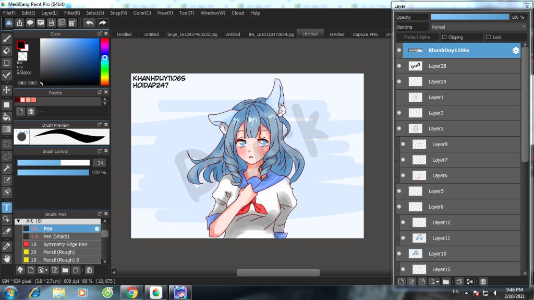Select the Brush tool in the left toolbar
This screenshot has width=534, height=300.
(6, 39)
